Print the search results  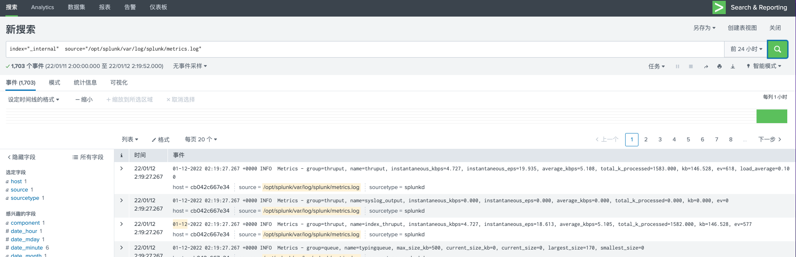720,66
